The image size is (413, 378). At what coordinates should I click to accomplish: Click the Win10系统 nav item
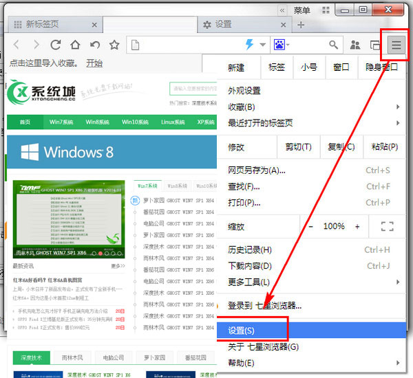pyautogui.click(x=135, y=122)
